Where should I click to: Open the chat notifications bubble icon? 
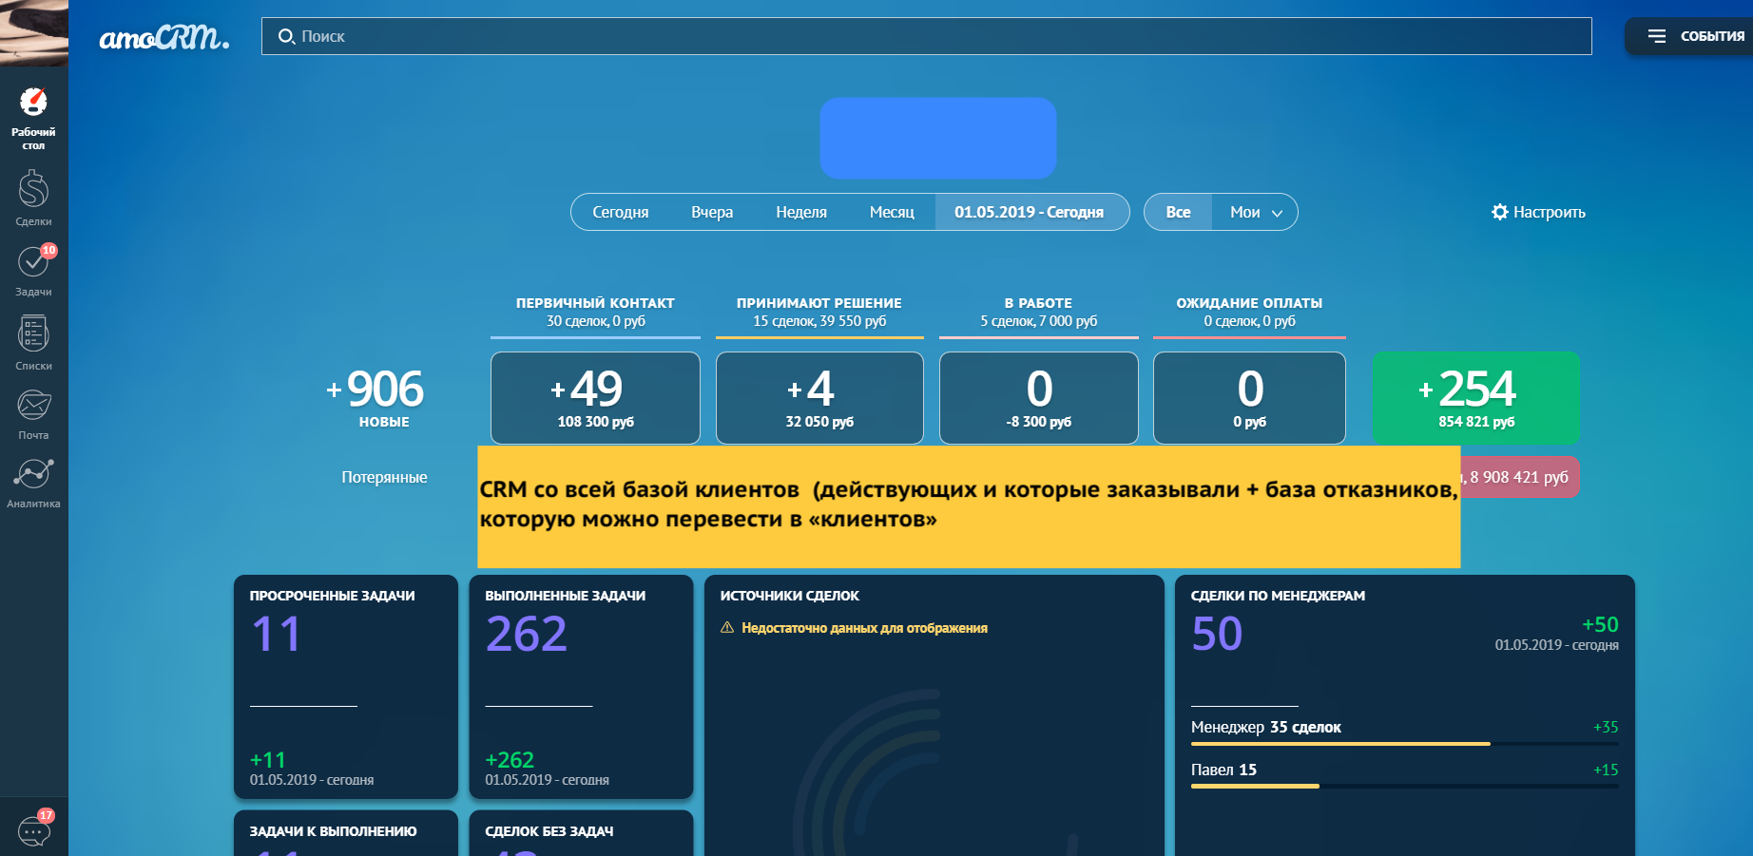coord(34,831)
